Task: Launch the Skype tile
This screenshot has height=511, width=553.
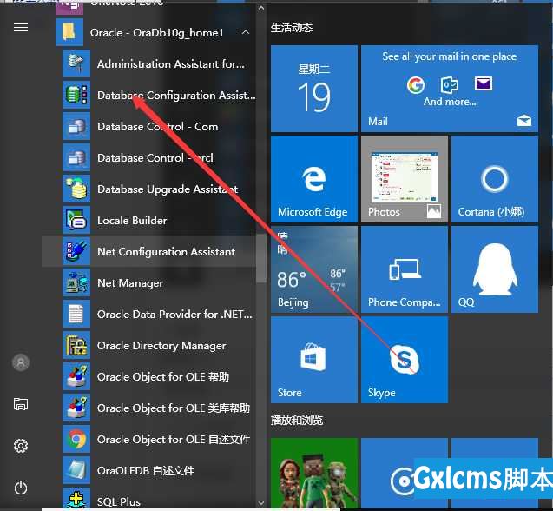Action: 405,360
